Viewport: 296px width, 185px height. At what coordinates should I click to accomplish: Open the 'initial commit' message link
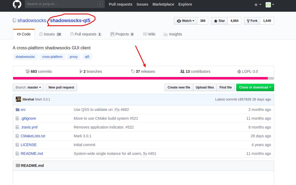[x=84, y=145]
